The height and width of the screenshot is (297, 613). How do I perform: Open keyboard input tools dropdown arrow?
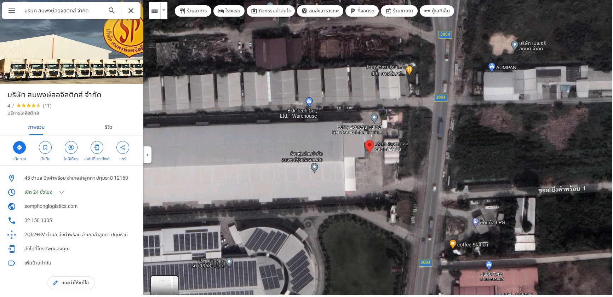164,11
